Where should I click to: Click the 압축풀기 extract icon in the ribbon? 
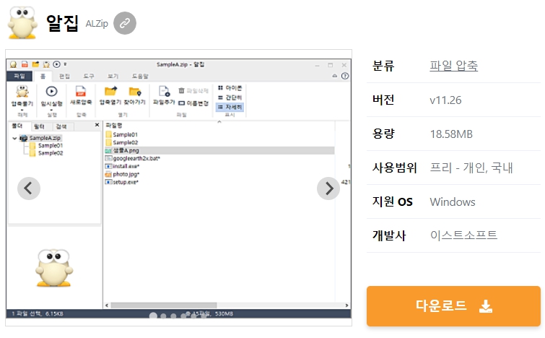tap(22, 92)
